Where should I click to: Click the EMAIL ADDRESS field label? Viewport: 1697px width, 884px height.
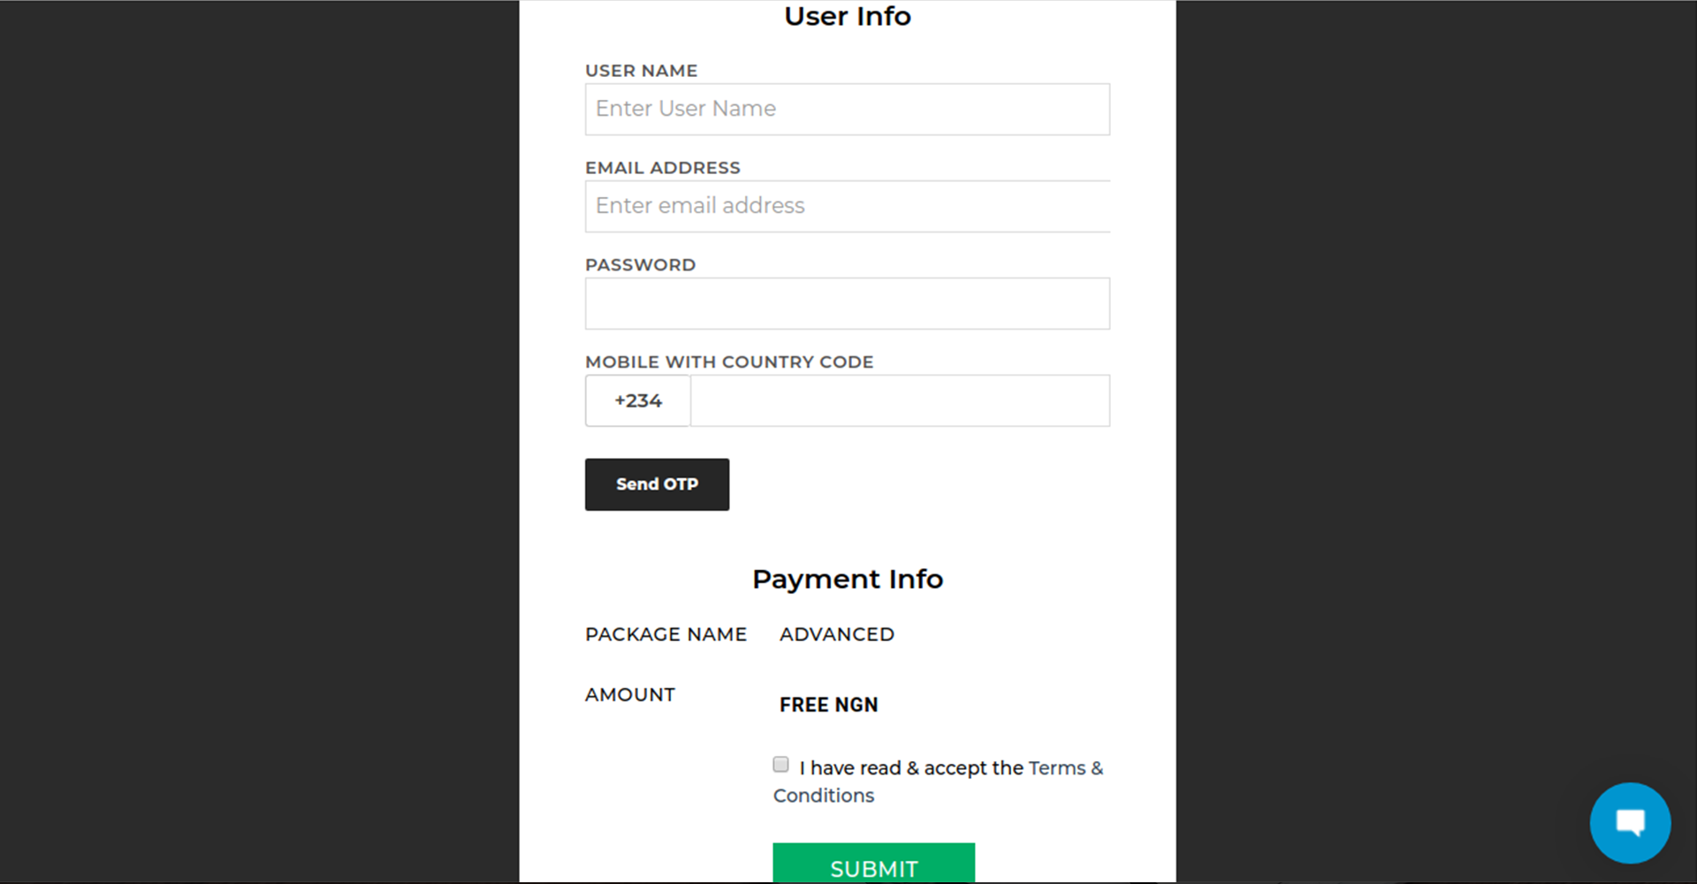pos(662,168)
